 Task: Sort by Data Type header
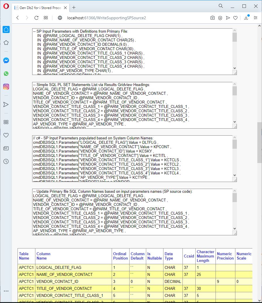pyautogui.click(x=169, y=256)
